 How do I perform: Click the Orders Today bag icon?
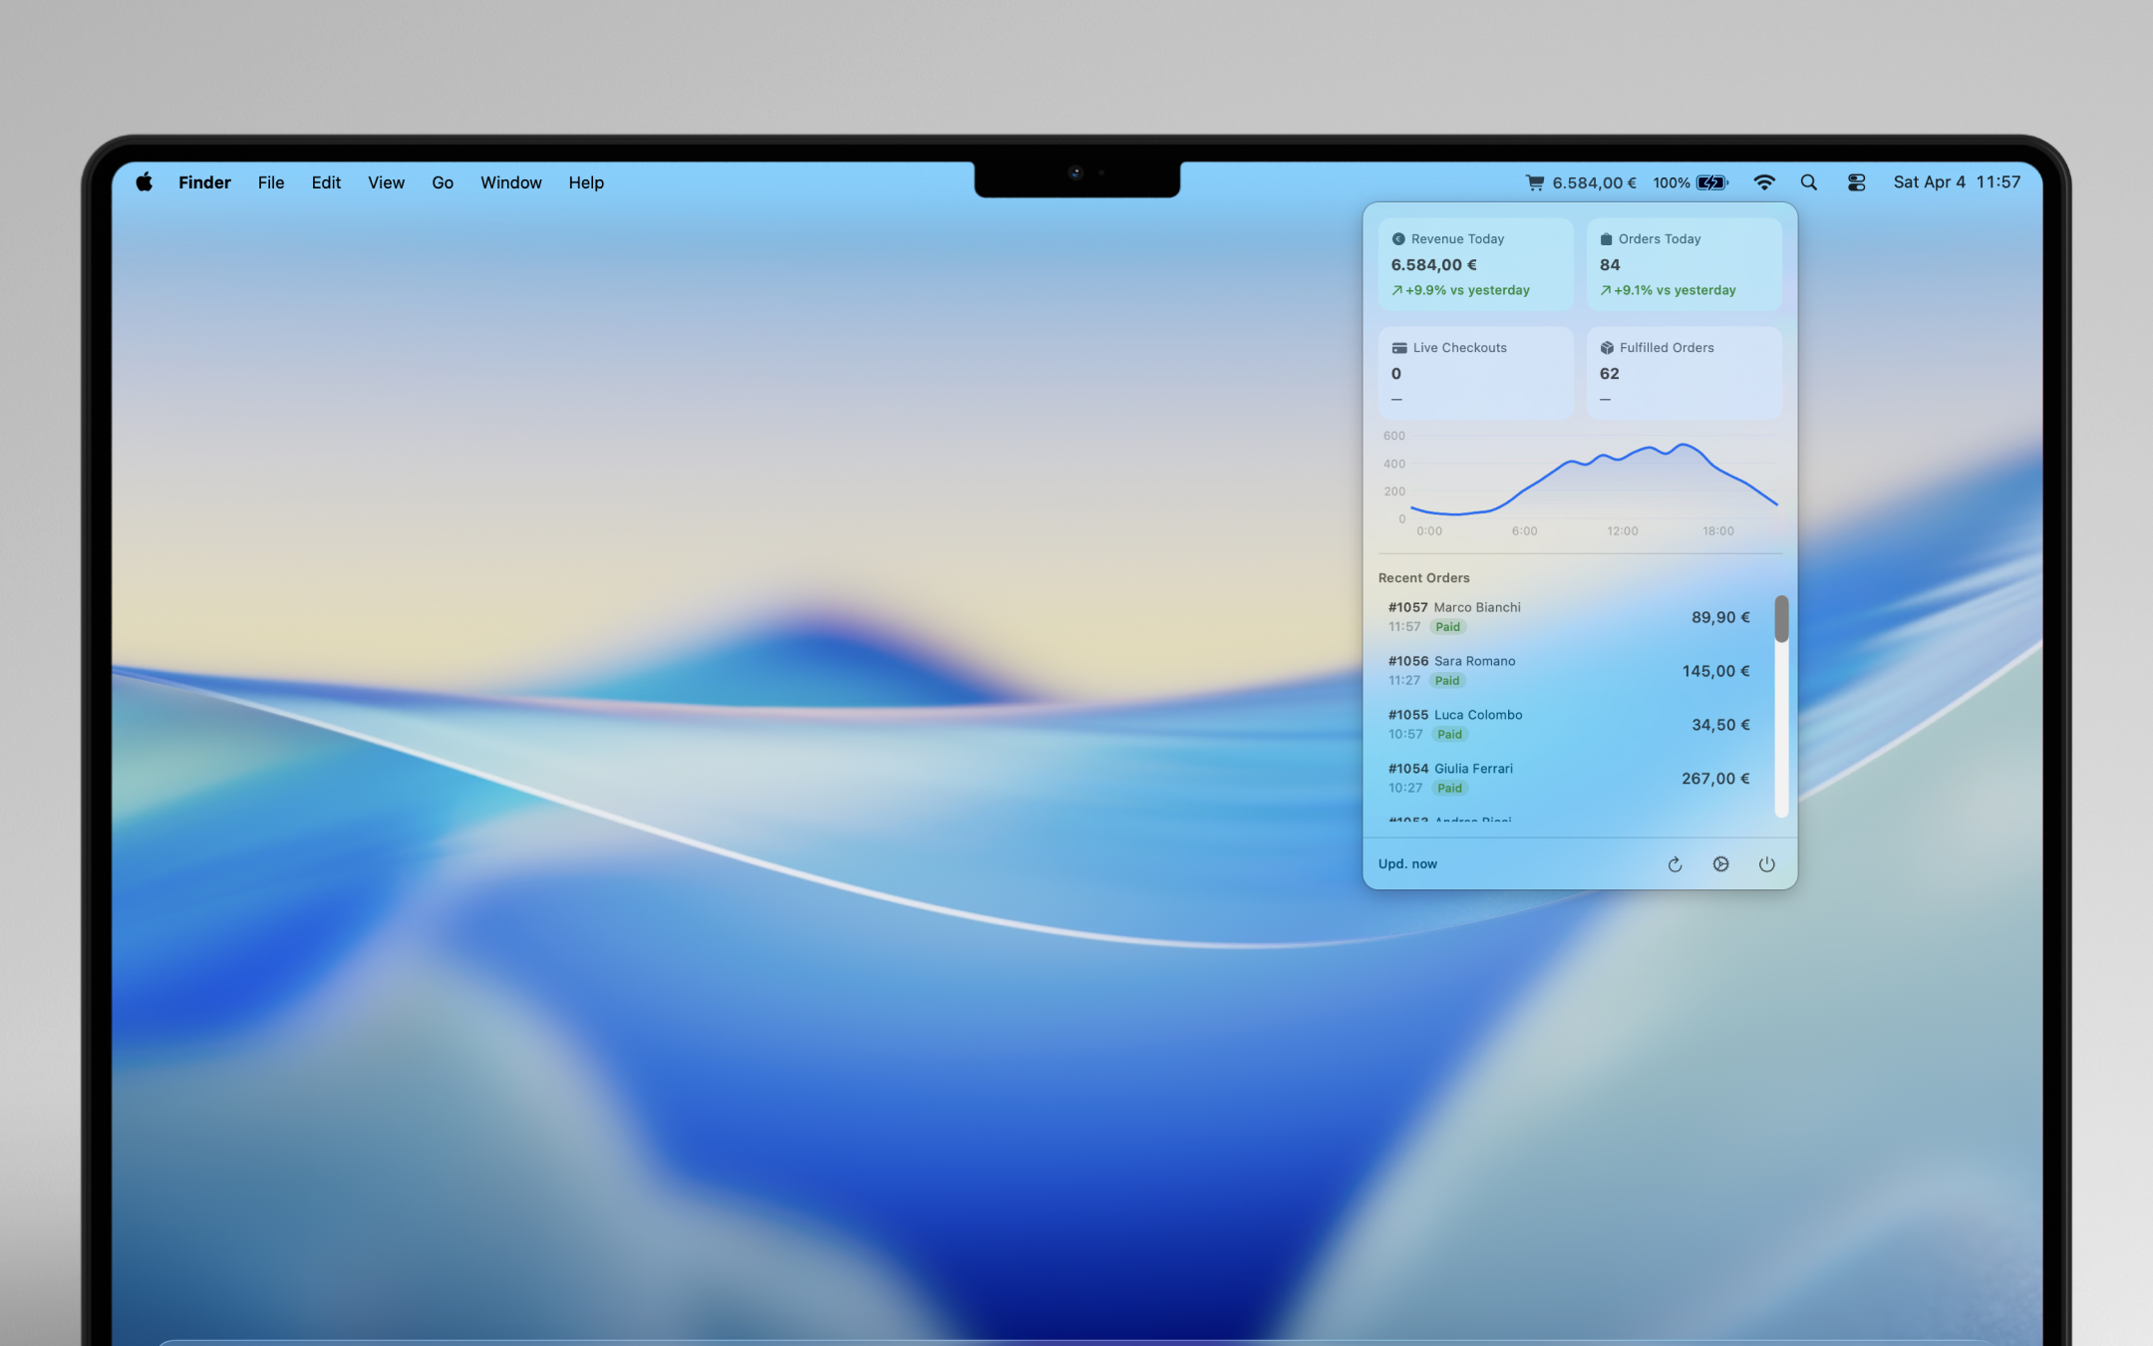coord(1606,239)
